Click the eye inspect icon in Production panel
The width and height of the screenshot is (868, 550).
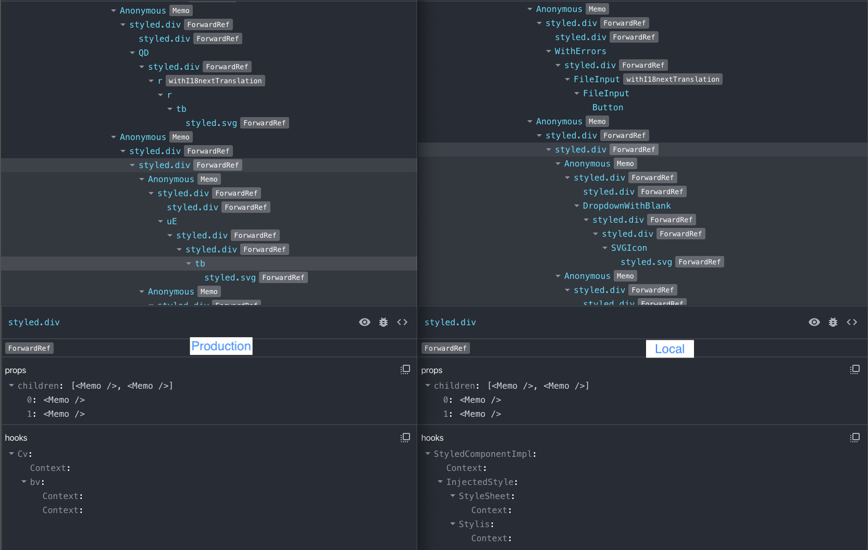[365, 322]
